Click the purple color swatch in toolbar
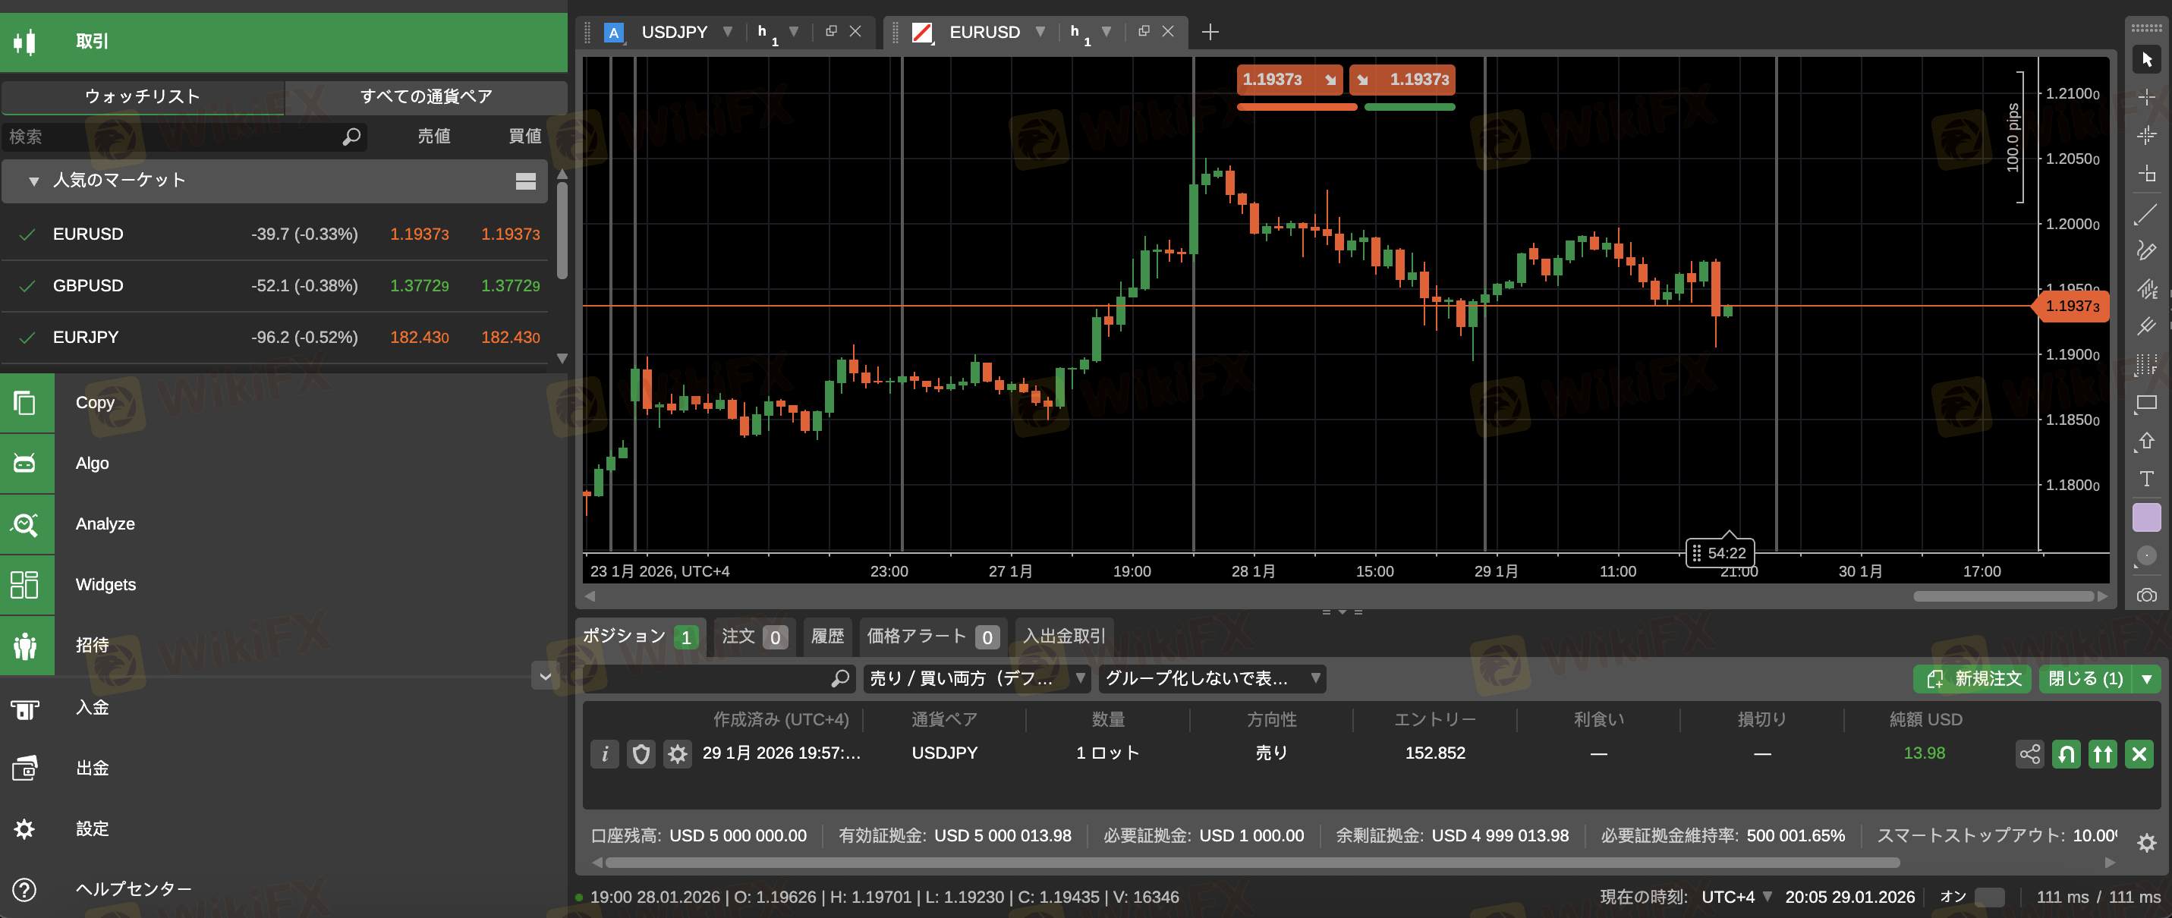2172x918 pixels. pyautogui.click(x=2146, y=517)
